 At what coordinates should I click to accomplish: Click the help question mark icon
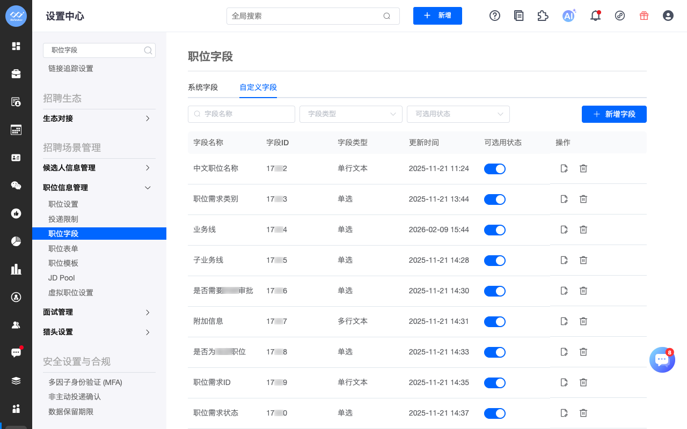495,16
